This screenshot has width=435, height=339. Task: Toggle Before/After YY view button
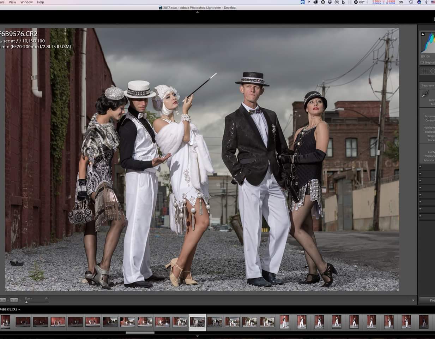tap(14, 300)
